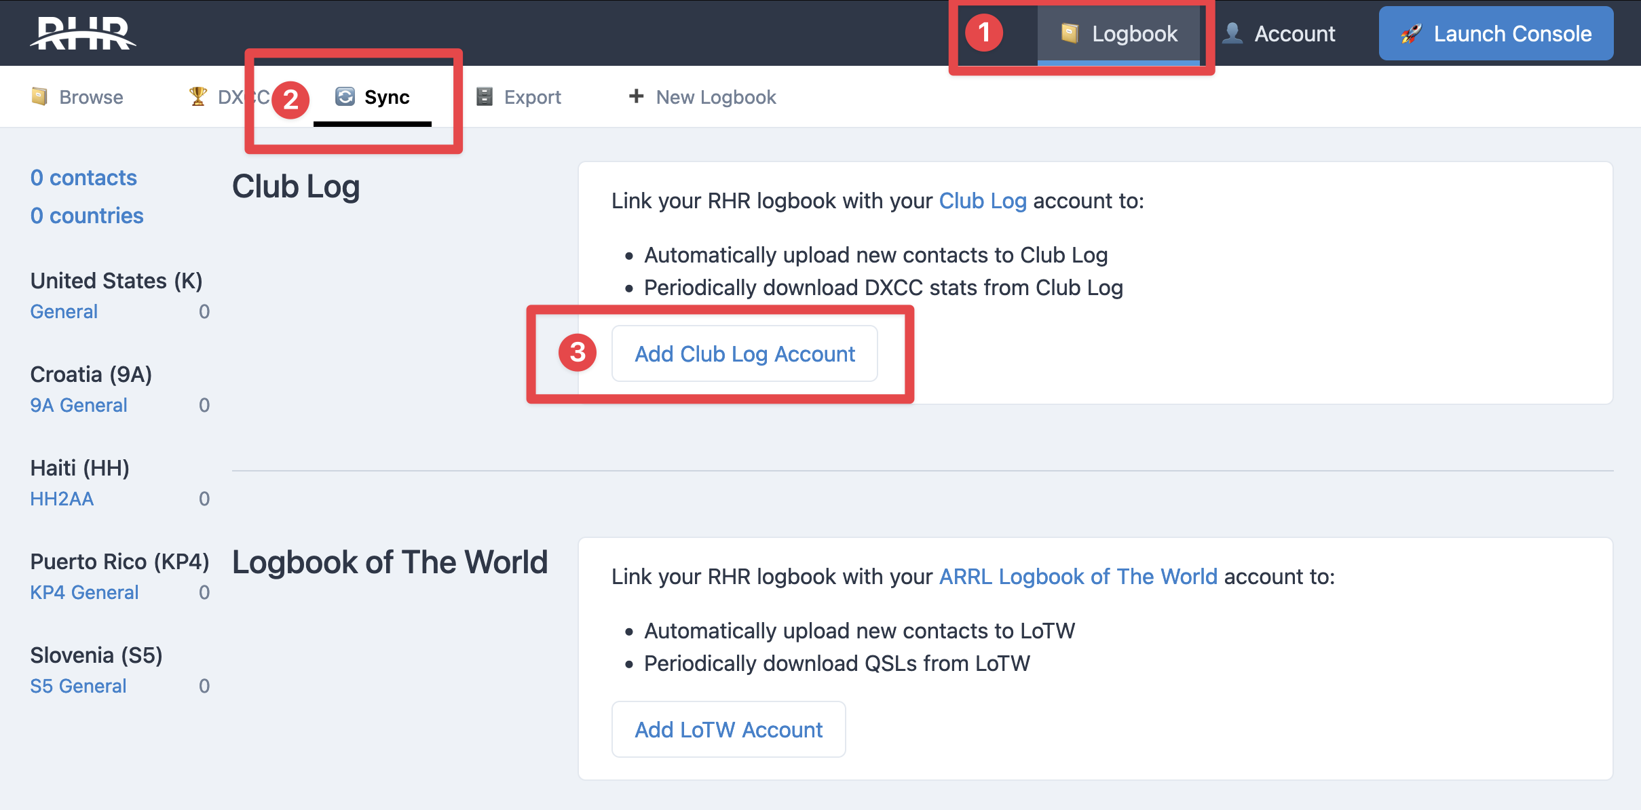Click the Sync refresh icon
1641x810 pixels.
click(x=345, y=97)
